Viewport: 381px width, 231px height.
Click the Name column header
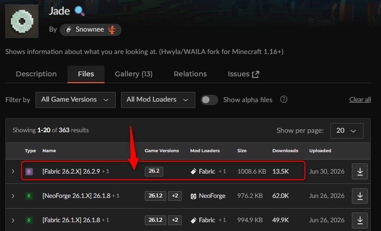coord(49,151)
